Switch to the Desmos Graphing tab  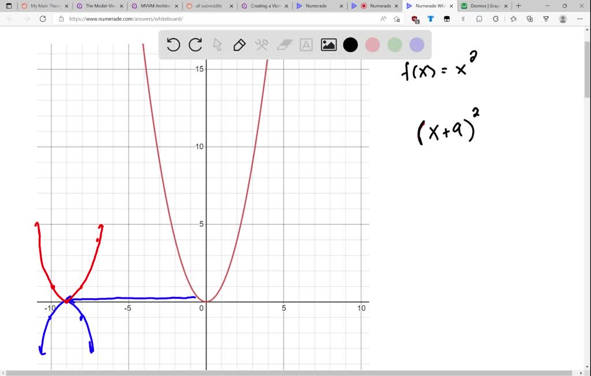coord(484,6)
